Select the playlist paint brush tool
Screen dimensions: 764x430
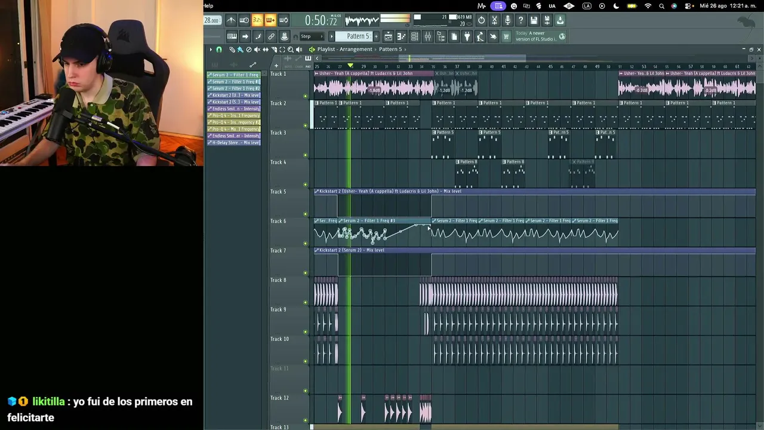coord(241,50)
